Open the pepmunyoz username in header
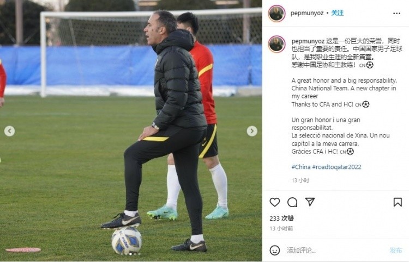The height and width of the screenshot is (262, 409). [307, 13]
